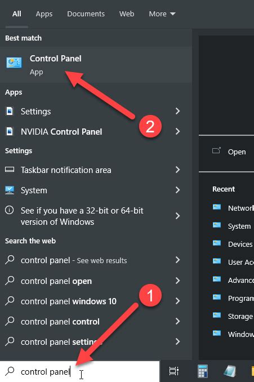The image size is (254, 382).
Task: Click search icon beside 'control panel open'
Action: 10,281
